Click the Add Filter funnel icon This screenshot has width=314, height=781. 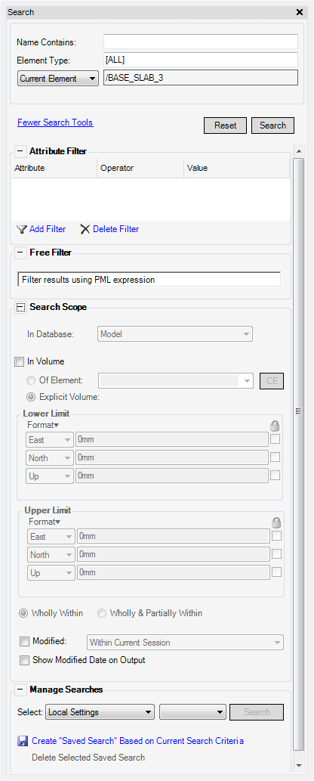(x=21, y=229)
